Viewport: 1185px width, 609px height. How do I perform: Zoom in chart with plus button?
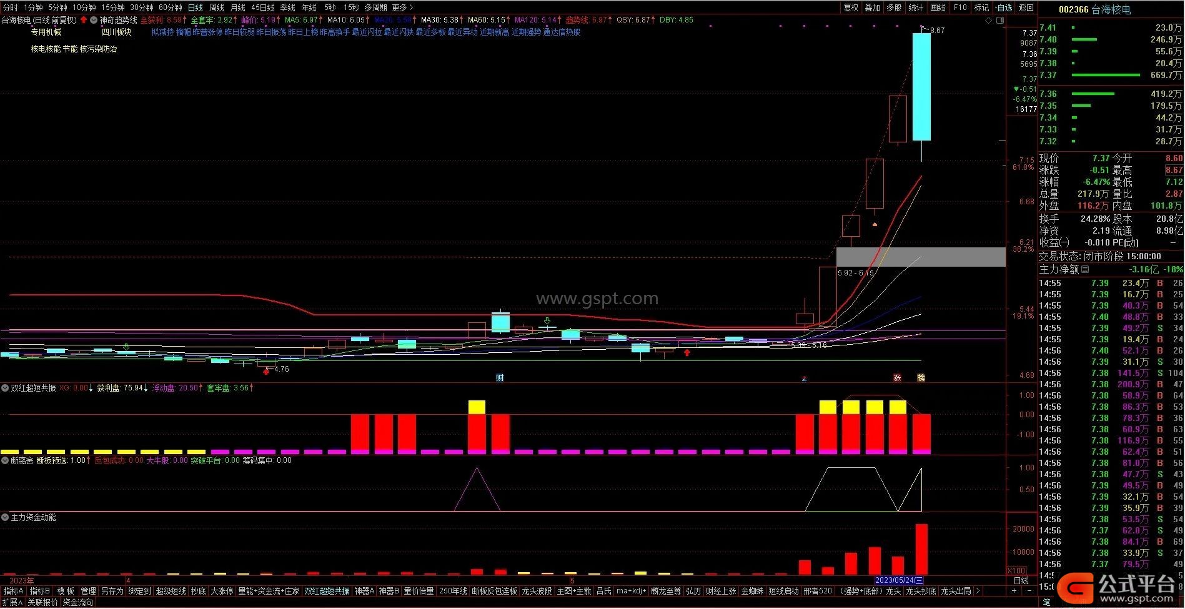coord(1014,590)
